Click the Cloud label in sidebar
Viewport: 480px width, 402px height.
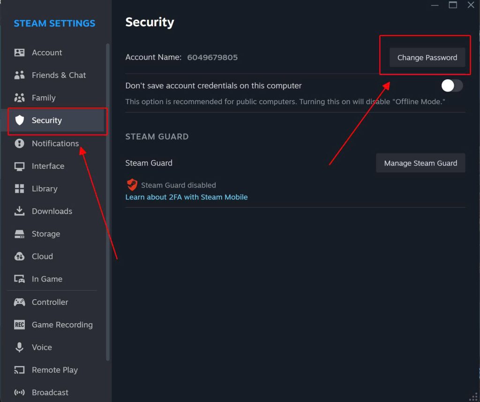click(x=42, y=257)
